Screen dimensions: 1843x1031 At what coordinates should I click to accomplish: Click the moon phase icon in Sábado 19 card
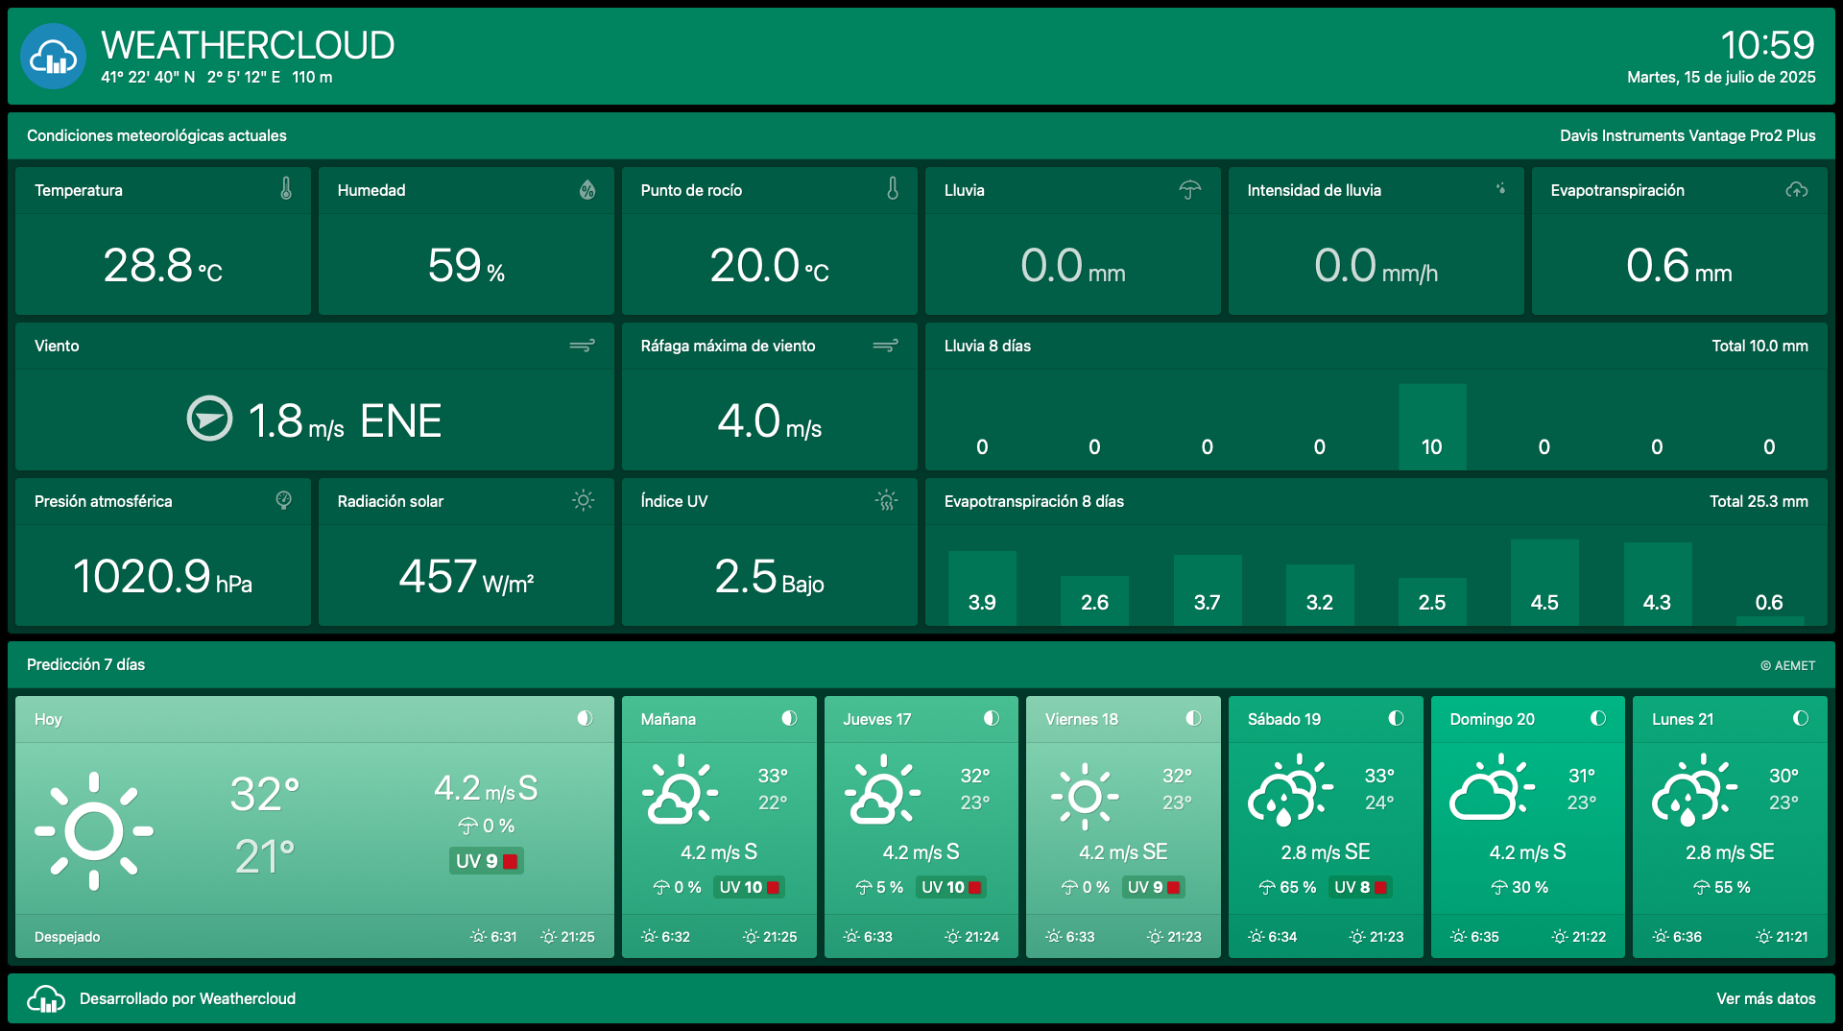(1396, 718)
